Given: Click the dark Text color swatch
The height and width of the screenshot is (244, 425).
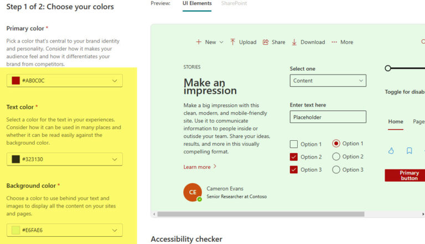Looking at the screenshot, I should (15, 159).
